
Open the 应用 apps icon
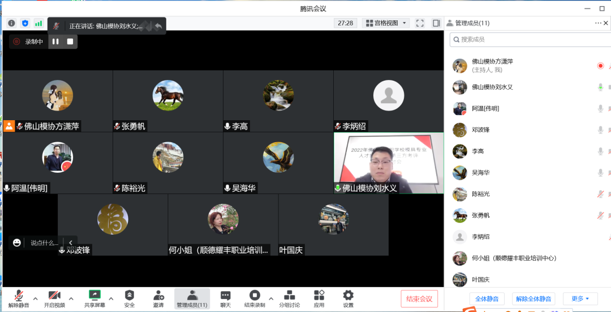click(x=319, y=298)
